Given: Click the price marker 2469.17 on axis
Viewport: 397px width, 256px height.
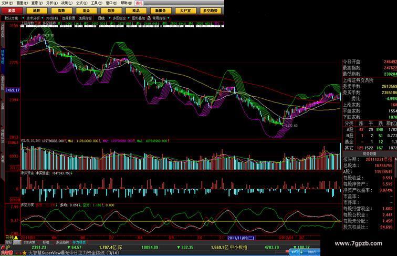Looking at the screenshot, I should [x=13, y=90].
